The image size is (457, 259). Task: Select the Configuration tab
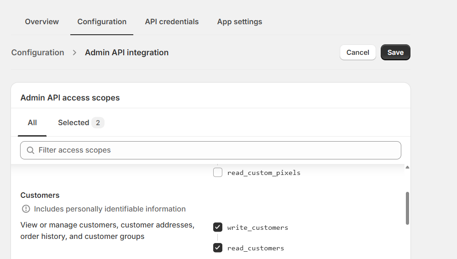click(x=102, y=21)
